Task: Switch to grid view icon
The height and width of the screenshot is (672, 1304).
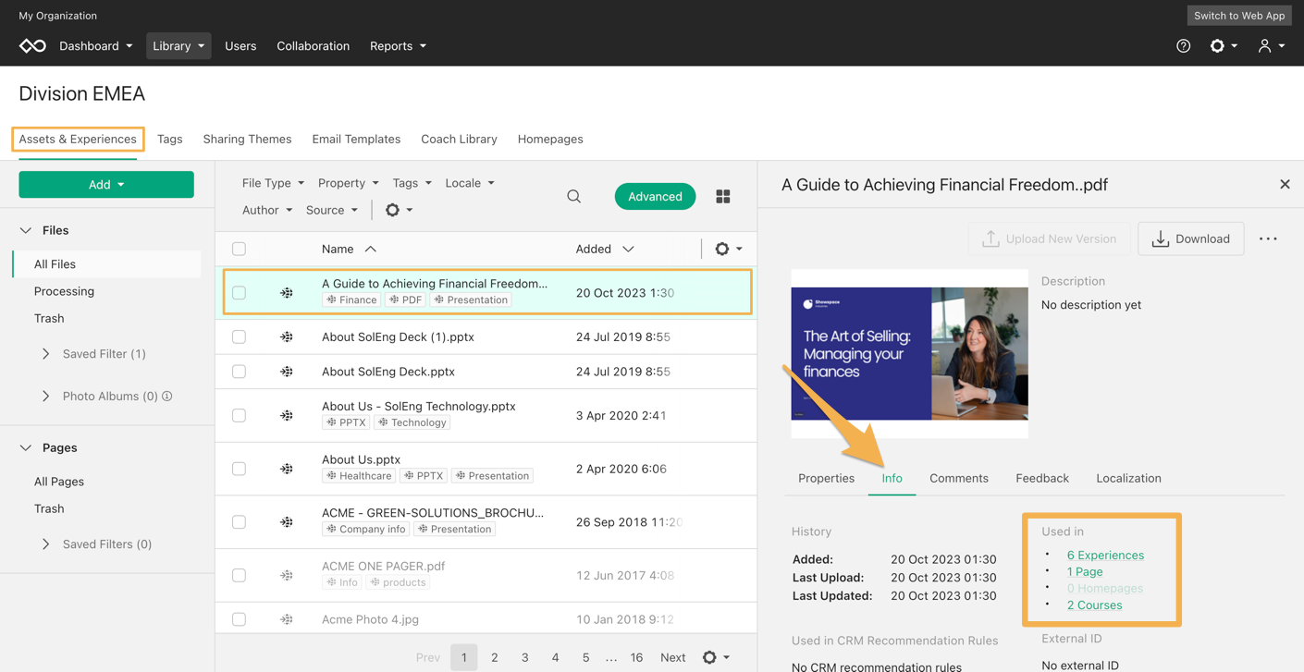Action: [723, 196]
